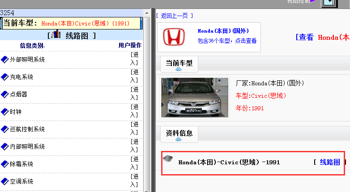This screenshot has width=350, height=192.
Task: Open 进入 for 充电系统
Action: (x=134, y=76)
